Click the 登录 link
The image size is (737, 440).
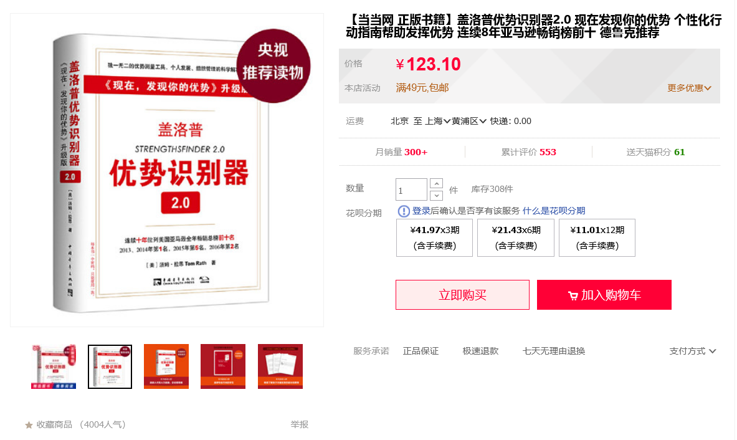coord(421,211)
